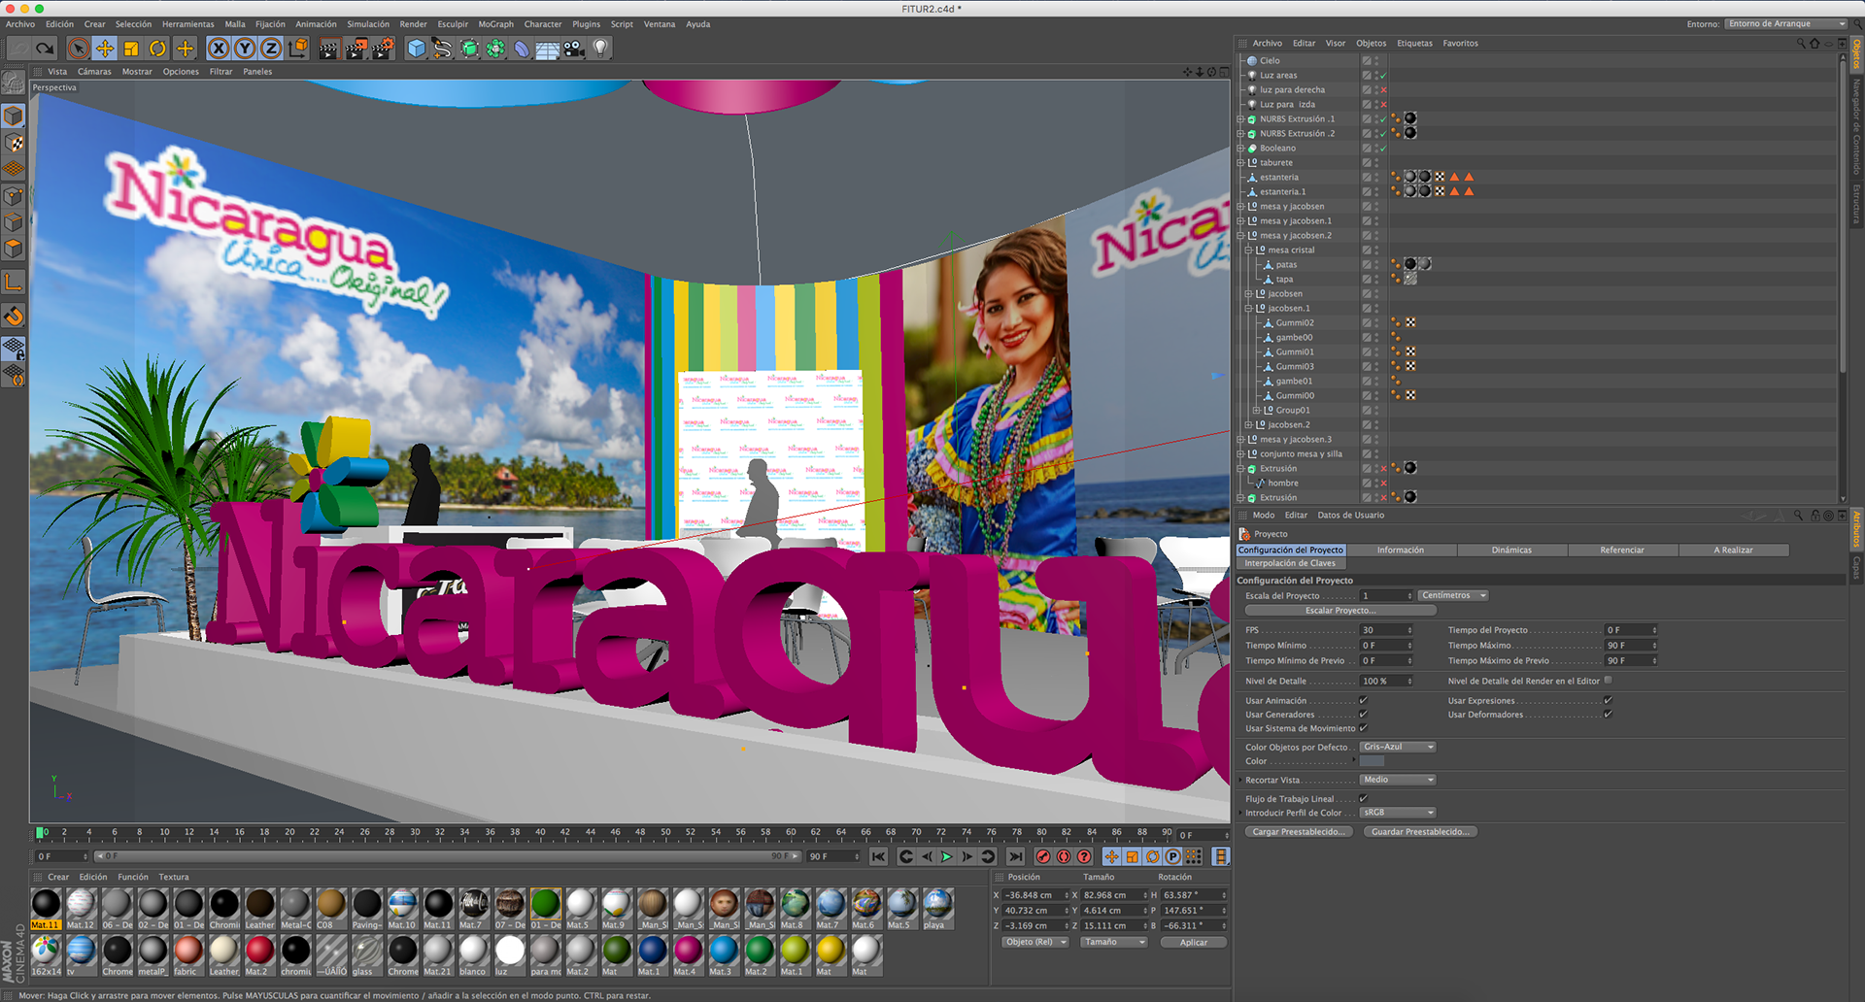Viewport: 1865px width, 1002px height.
Task: Add a Cube primitive object
Action: tap(417, 48)
